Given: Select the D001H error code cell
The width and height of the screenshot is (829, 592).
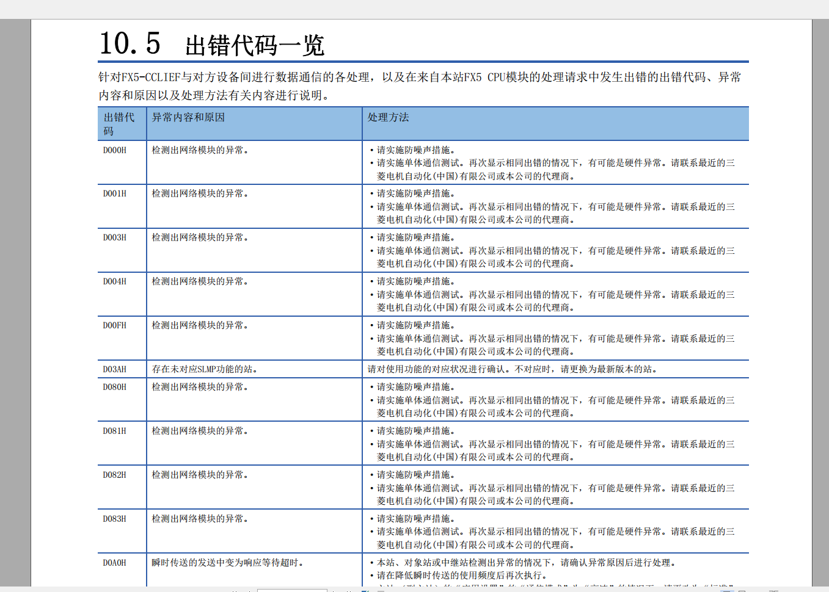Looking at the screenshot, I should [115, 193].
